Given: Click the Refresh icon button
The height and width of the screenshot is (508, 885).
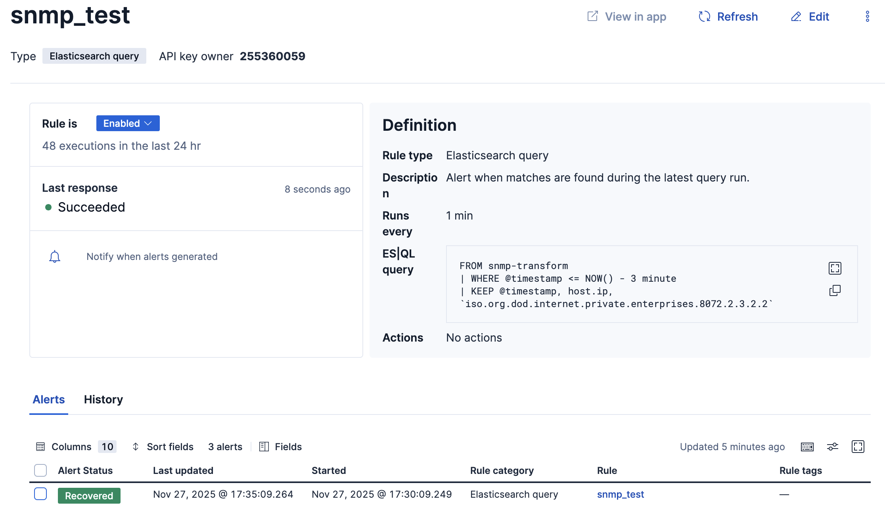Looking at the screenshot, I should [728, 17].
